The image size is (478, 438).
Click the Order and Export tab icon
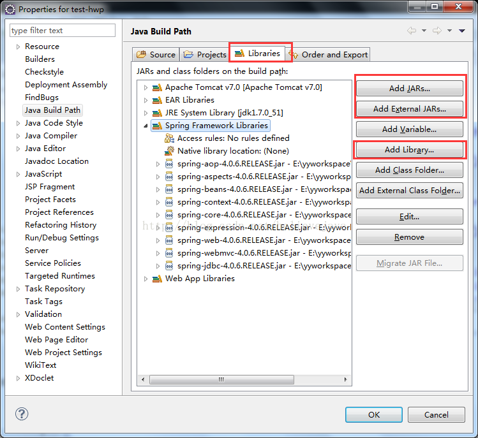point(294,55)
